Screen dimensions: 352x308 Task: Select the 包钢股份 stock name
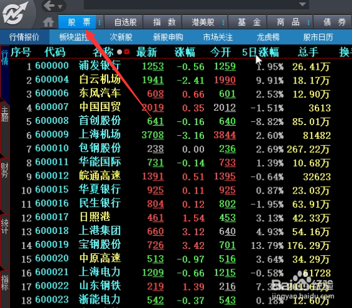(100, 148)
